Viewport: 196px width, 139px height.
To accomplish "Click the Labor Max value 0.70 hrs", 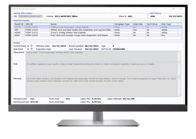I will (96, 99).
